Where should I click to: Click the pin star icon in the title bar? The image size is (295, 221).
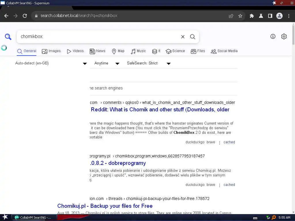coord(274,3)
